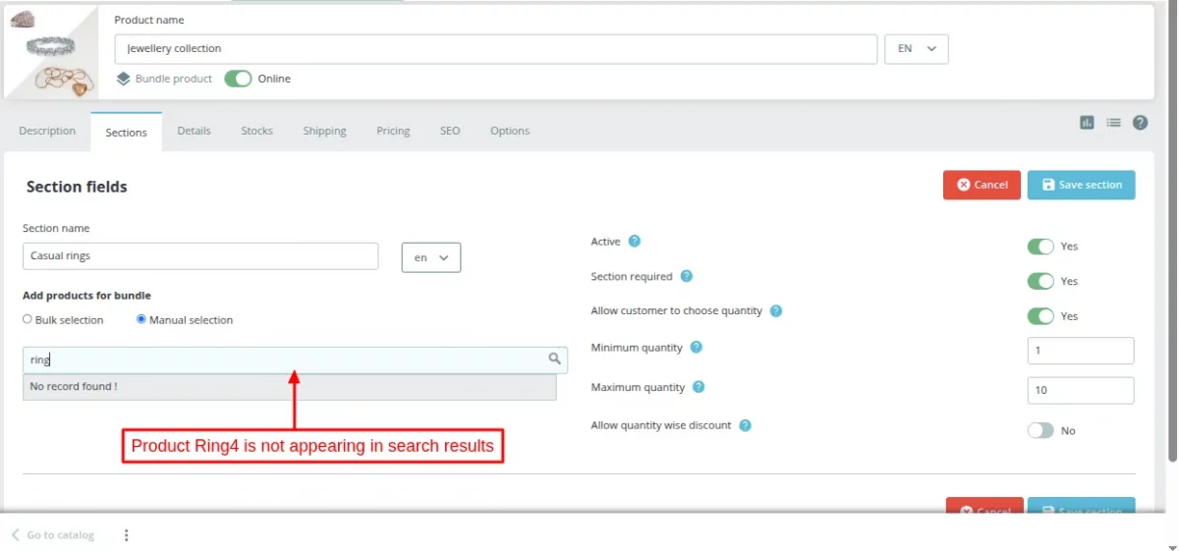Open the EN product name language dropdown

[x=917, y=49]
